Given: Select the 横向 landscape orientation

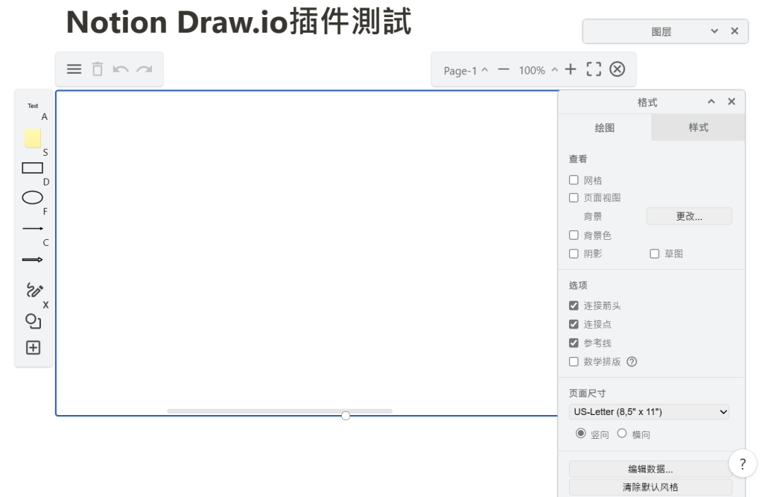Looking at the screenshot, I should tap(622, 434).
